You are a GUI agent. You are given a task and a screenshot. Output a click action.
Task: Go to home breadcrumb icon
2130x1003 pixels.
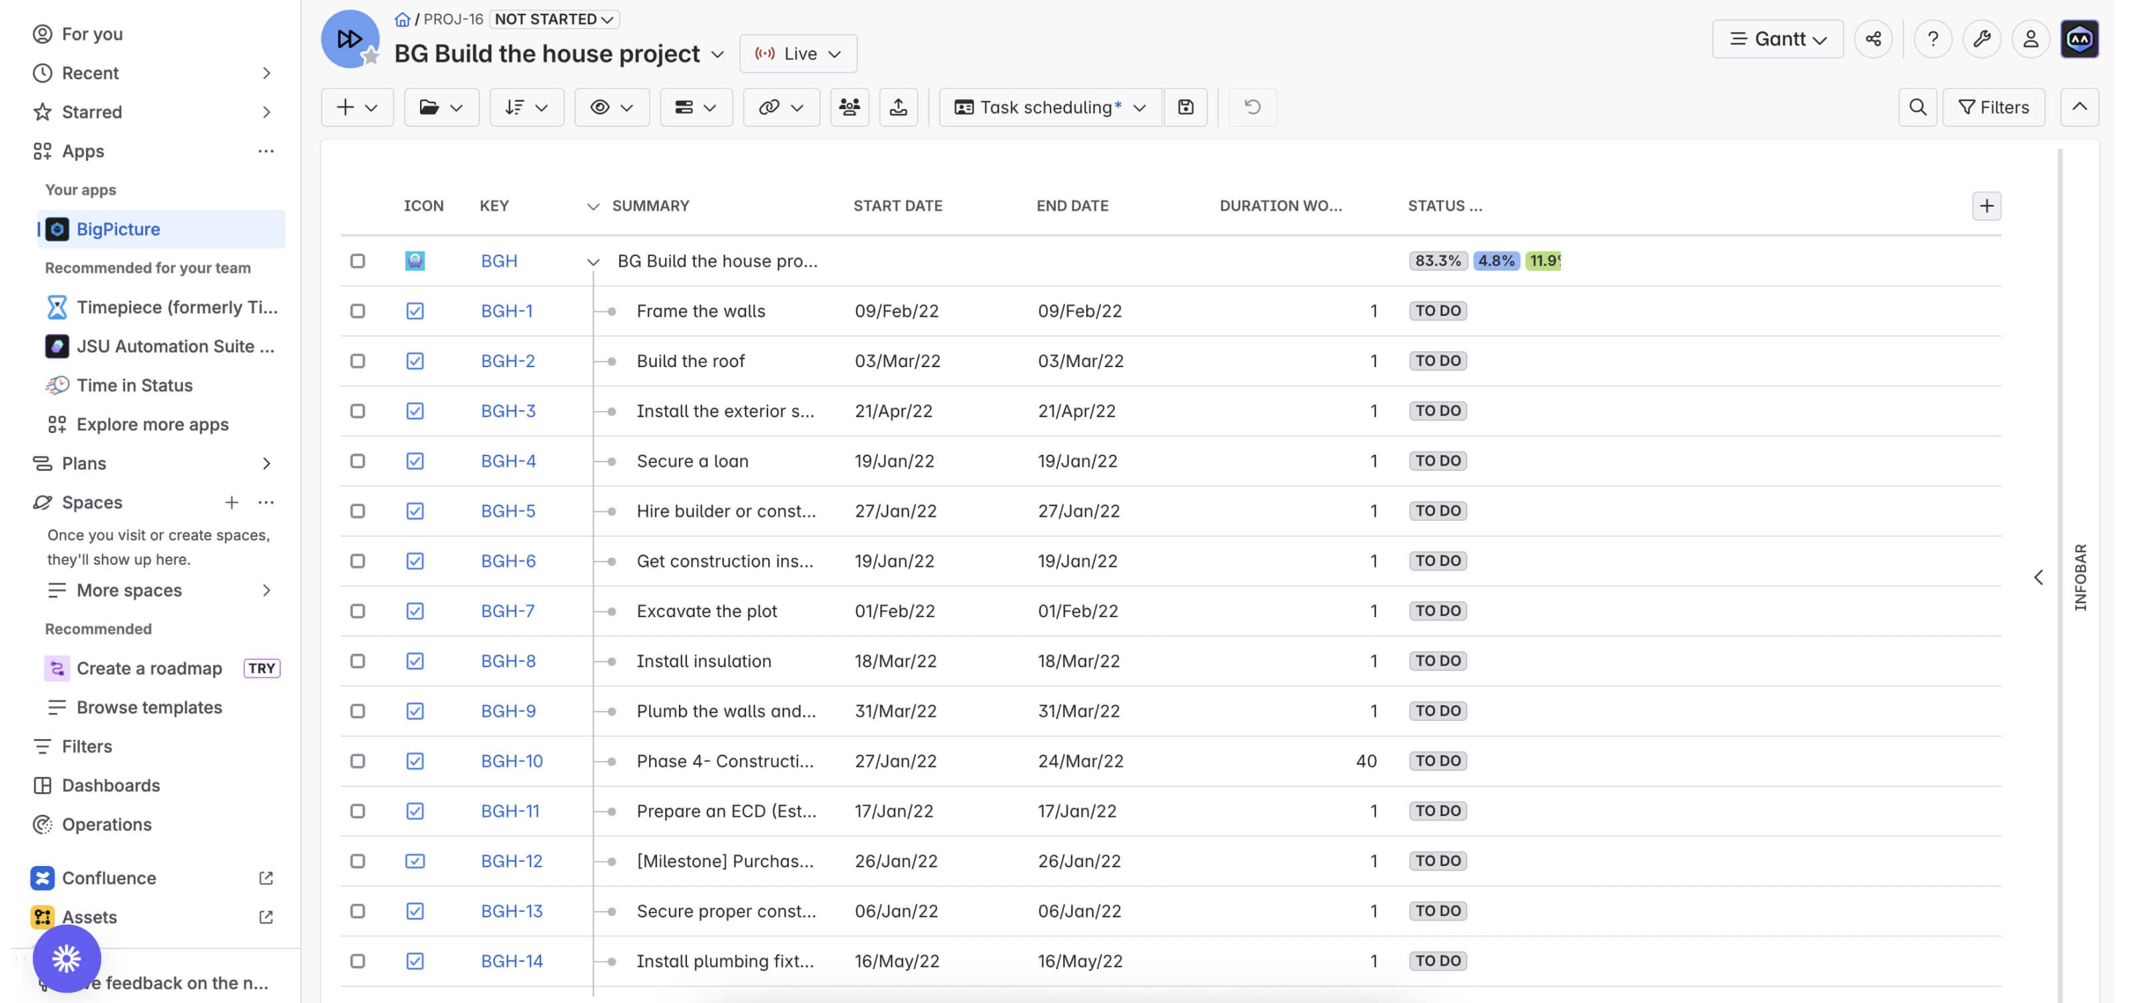[402, 19]
